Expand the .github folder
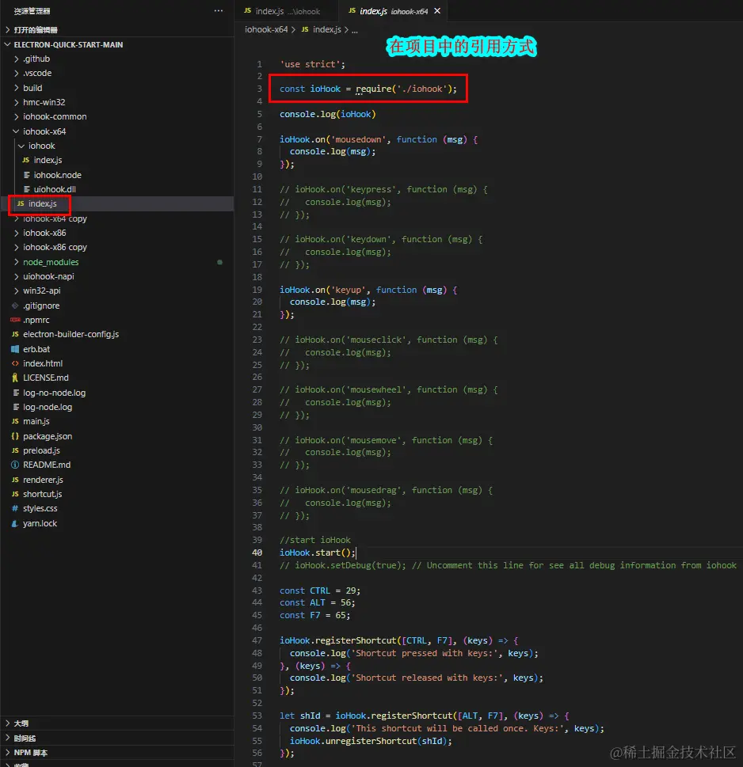This screenshot has height=767, width=743. coord(117,59)
